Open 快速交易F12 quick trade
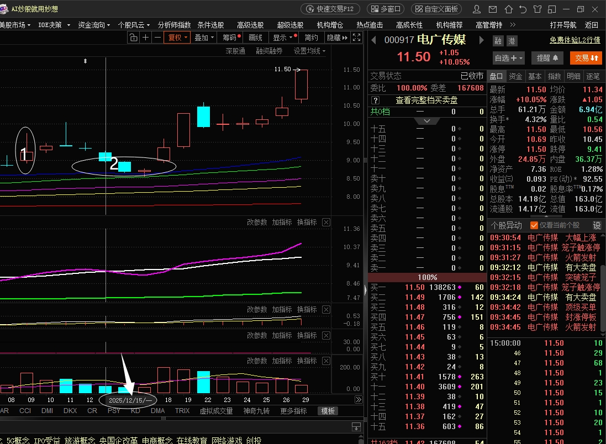 pos(330,9)
